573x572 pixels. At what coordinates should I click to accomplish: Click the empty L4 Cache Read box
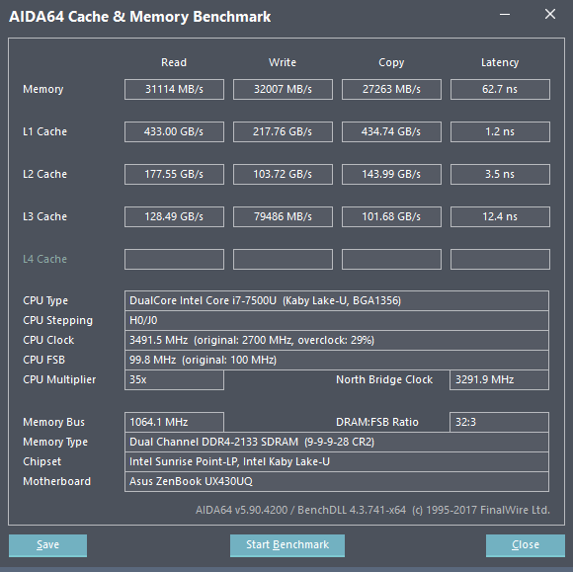174,259
